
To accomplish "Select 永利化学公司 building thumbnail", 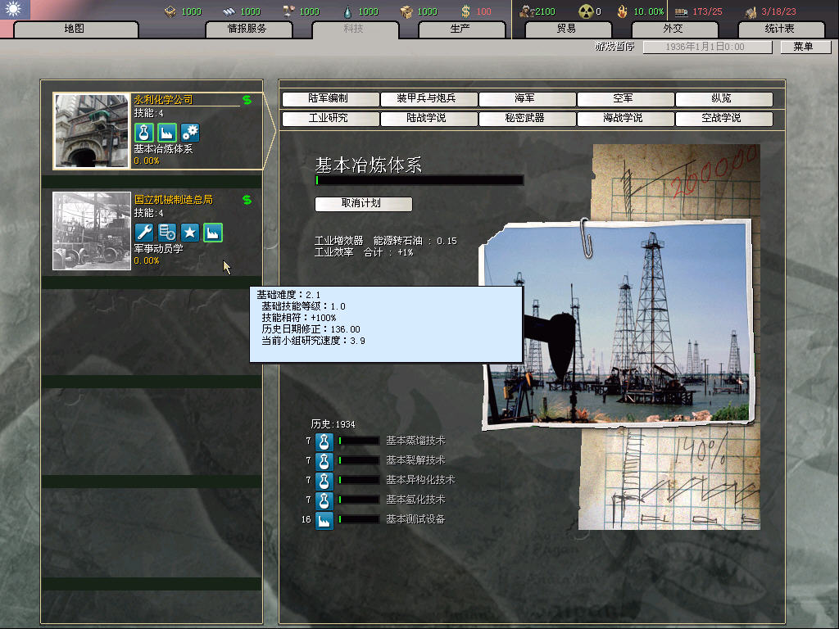I will tap(92, 131).
